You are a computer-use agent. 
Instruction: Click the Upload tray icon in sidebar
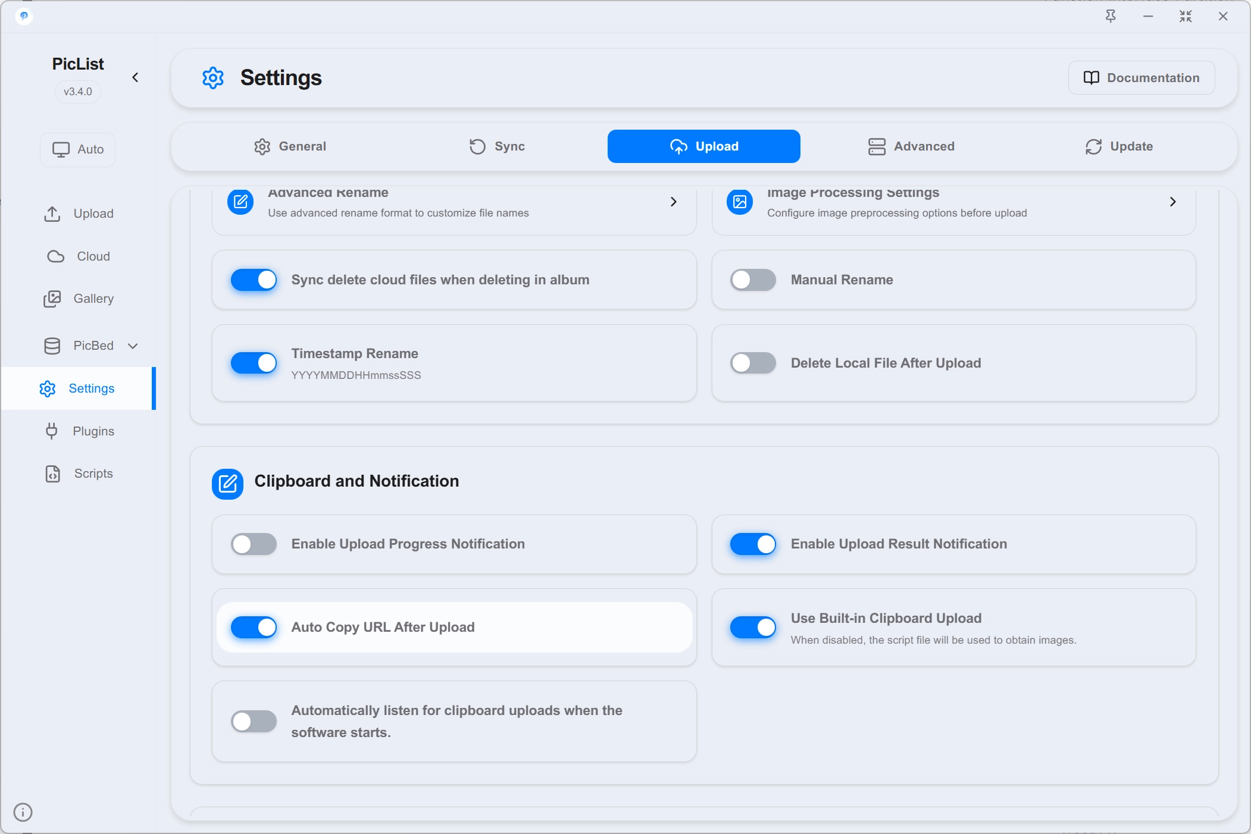point(52,214)
